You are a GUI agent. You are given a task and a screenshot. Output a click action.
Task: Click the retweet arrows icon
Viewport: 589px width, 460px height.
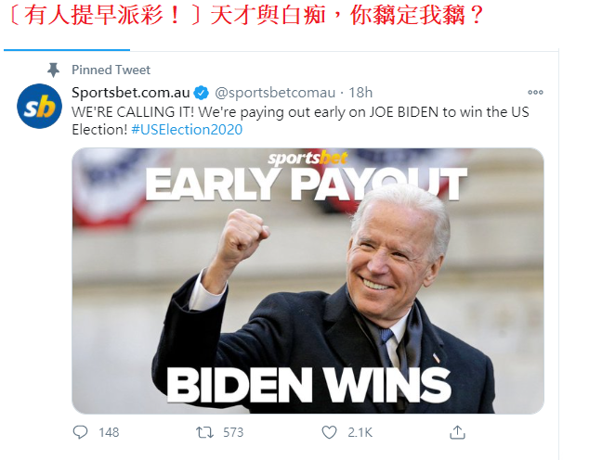(x=204, y=432)
